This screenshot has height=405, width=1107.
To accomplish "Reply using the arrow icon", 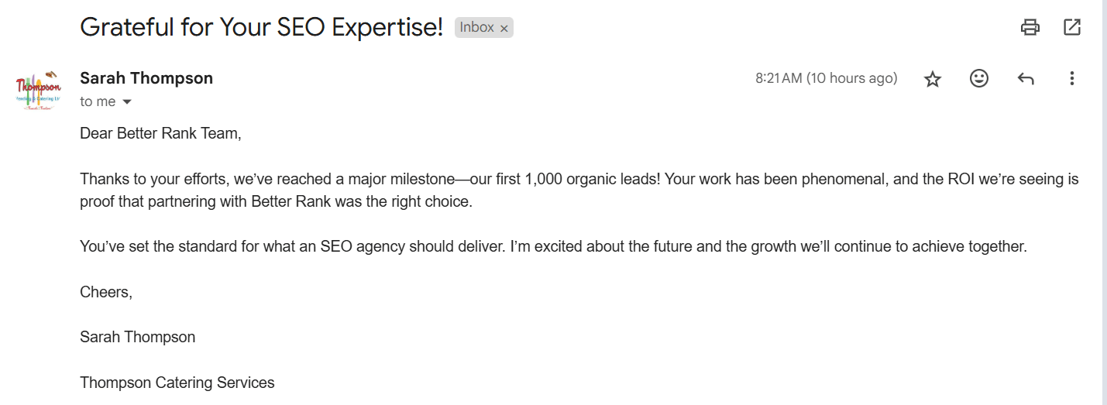I will point(1026,78).
